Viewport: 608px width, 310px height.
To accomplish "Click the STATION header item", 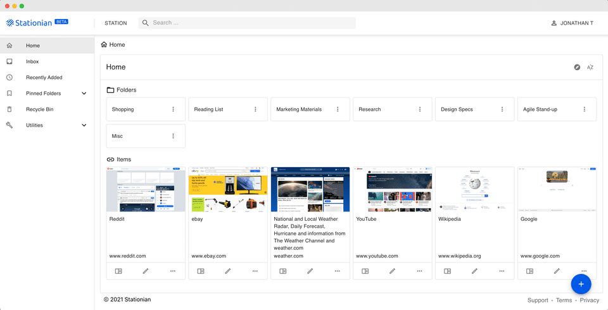I will 115,23.
